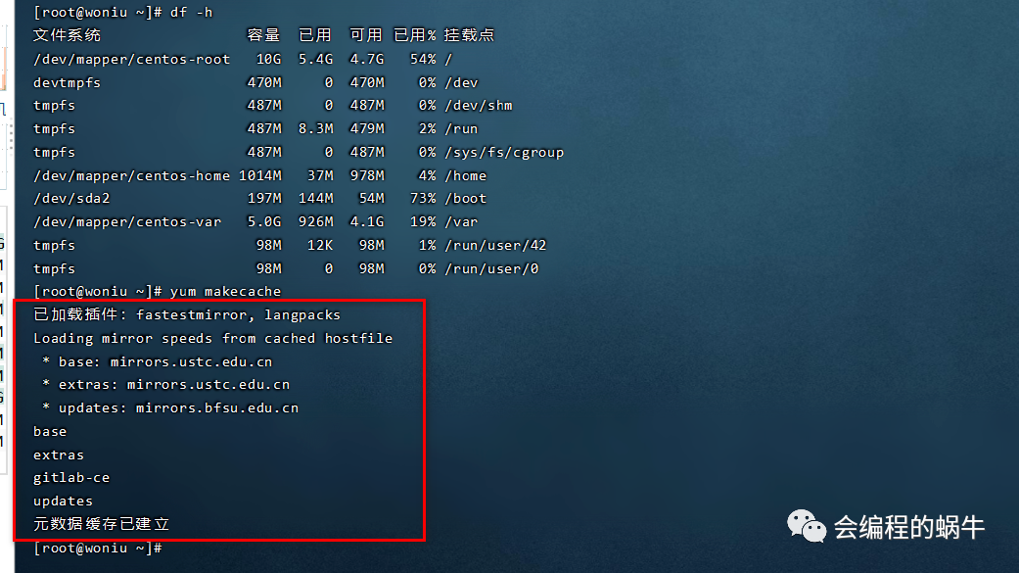Click the watermark text 会编程的蜗牛
Screen dimensions: 1019x573
pos(909,528)
